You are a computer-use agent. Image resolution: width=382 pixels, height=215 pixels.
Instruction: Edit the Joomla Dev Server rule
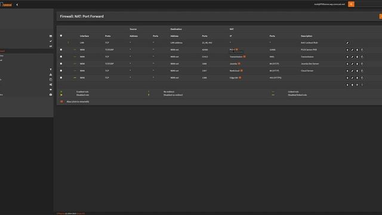pyautogui.click(x=352, y=64)
